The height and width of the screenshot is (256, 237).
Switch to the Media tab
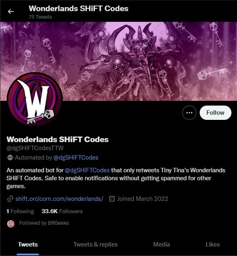click(x=162, y=244)
